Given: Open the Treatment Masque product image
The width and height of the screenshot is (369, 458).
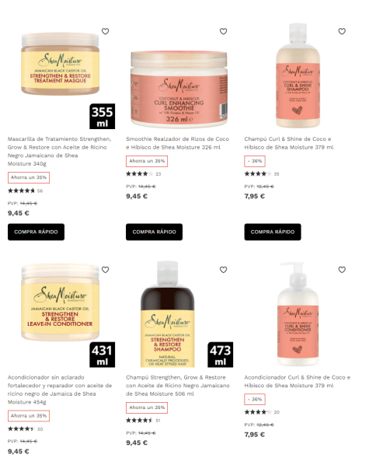Looking at the screenshot, I should (61, 64).
